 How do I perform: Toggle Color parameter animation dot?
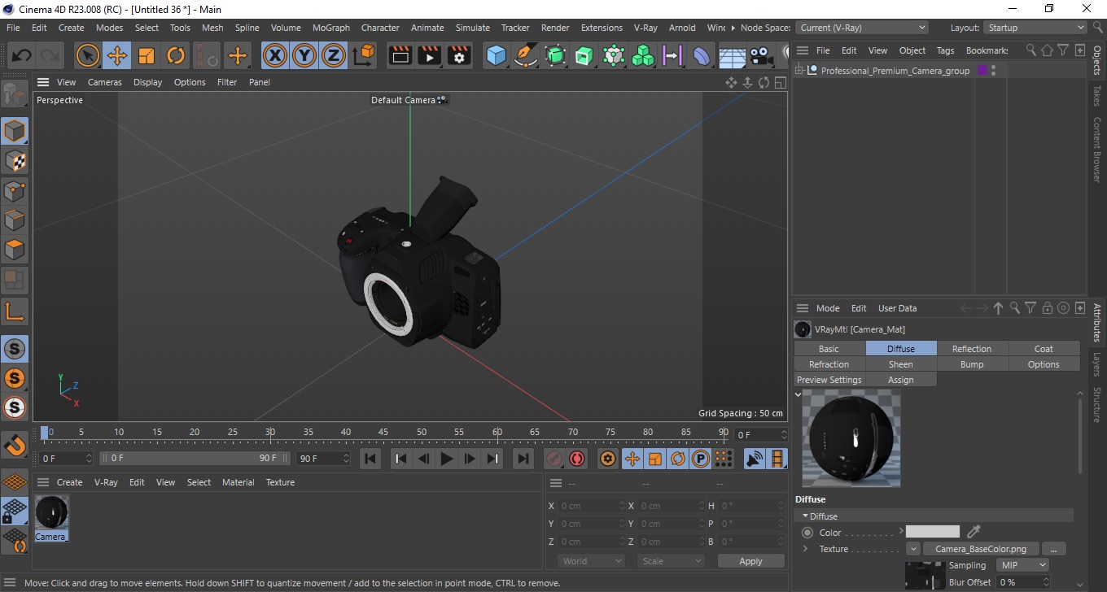click(807, 533)
